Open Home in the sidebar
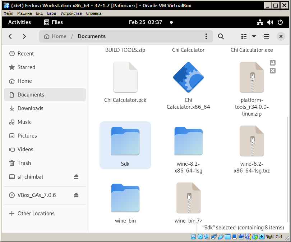The image size is (291, 242). coord(45,81)
